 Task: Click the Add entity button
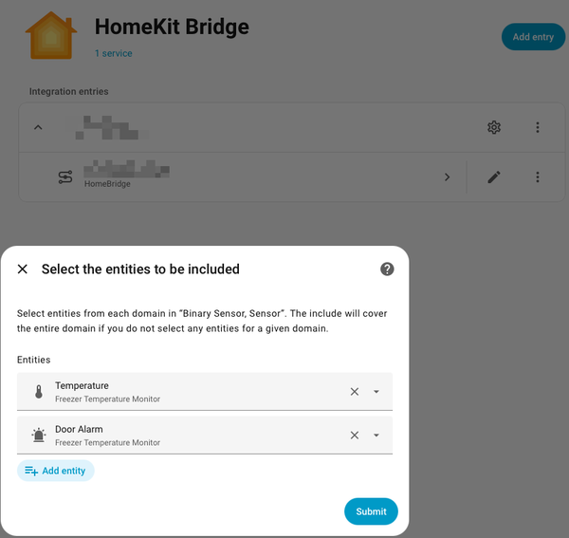click(x=55, y=471)
